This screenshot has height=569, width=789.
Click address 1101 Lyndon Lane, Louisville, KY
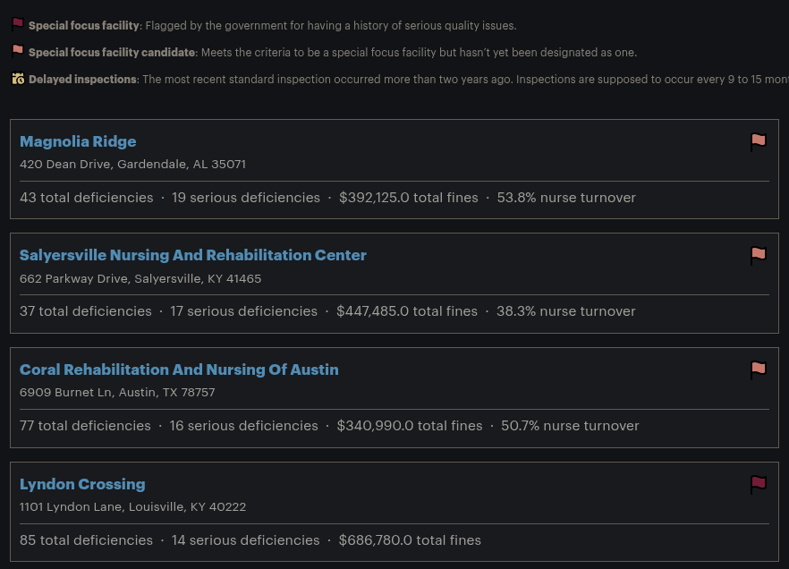pos(132,507)
